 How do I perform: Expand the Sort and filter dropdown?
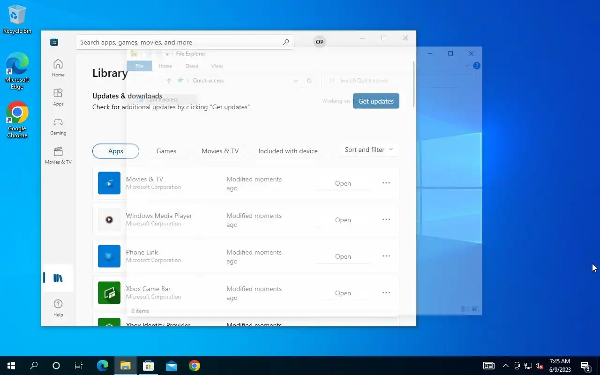coord(369,150)
